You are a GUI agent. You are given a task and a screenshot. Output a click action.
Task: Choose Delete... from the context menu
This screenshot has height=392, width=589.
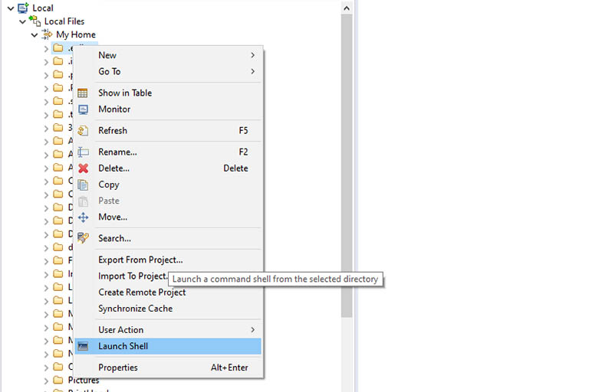tap(168, 168)
